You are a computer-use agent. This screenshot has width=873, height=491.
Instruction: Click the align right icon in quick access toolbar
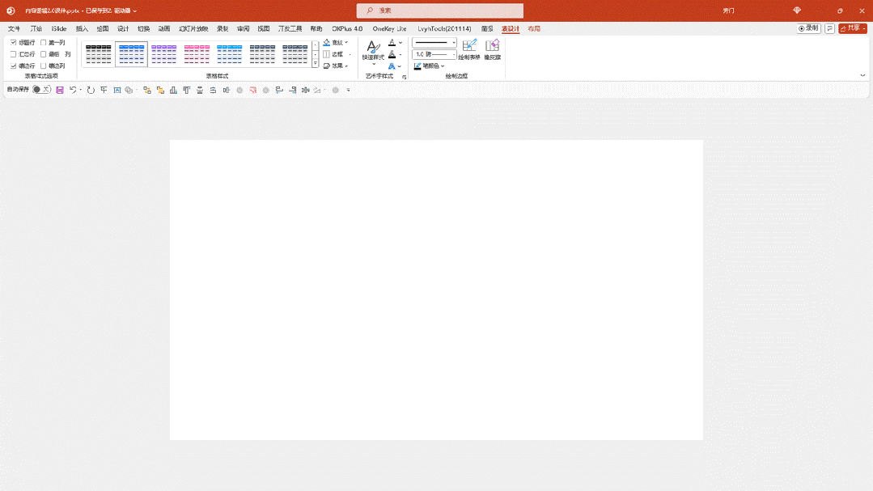point(292,90)
